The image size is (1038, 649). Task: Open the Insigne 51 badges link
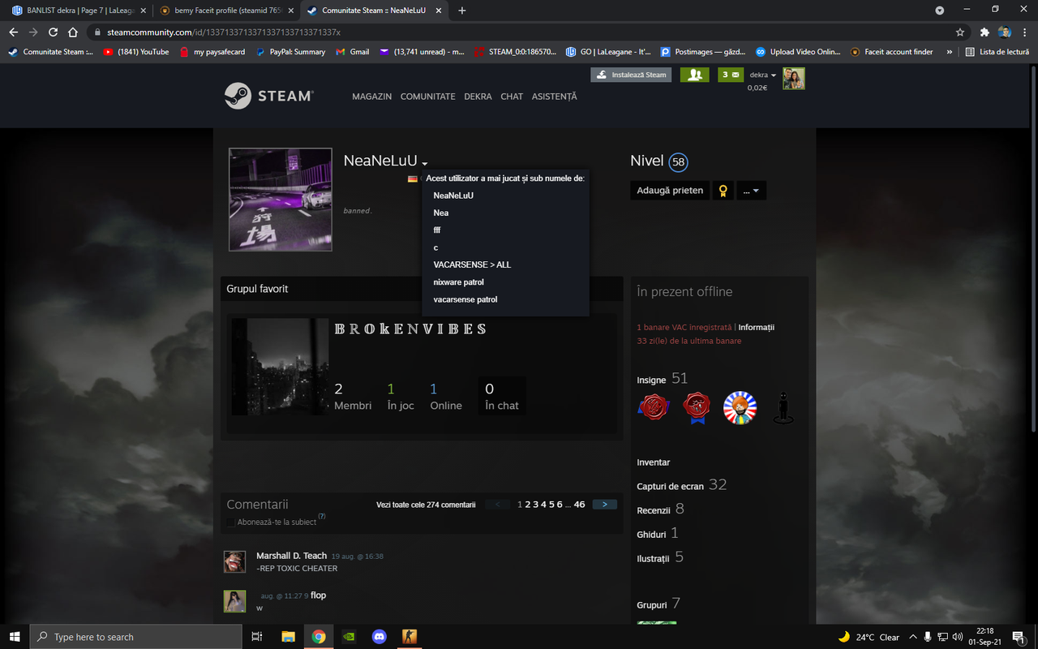[662, 379]
